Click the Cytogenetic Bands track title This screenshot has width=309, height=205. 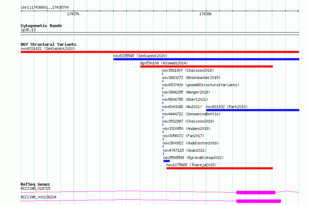pyautogui.click(x=41, y=26)
